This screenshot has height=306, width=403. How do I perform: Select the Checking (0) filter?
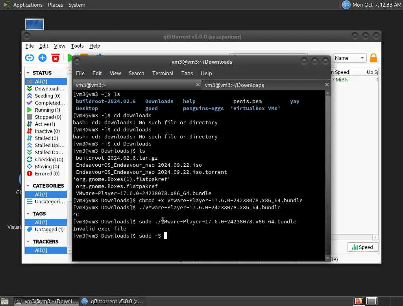click(x=46, y=160)
